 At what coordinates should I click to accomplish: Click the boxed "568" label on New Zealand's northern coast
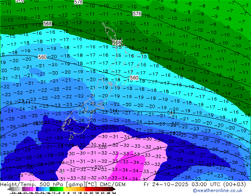[x=116, y=43]
